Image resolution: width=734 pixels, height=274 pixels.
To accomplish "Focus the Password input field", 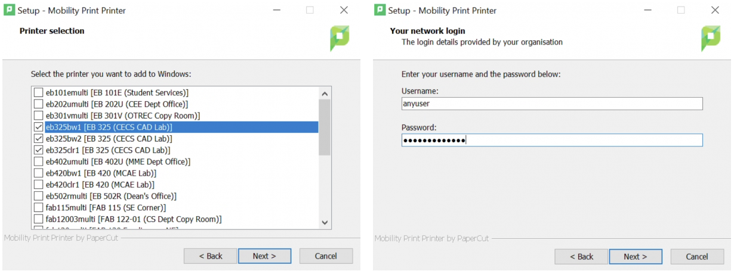I will (x=551, y=140).
